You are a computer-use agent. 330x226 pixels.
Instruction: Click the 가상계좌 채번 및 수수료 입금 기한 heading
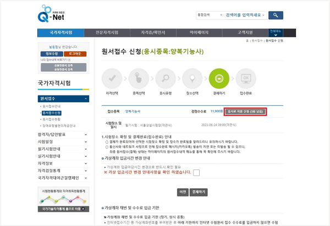pos(132,208)
